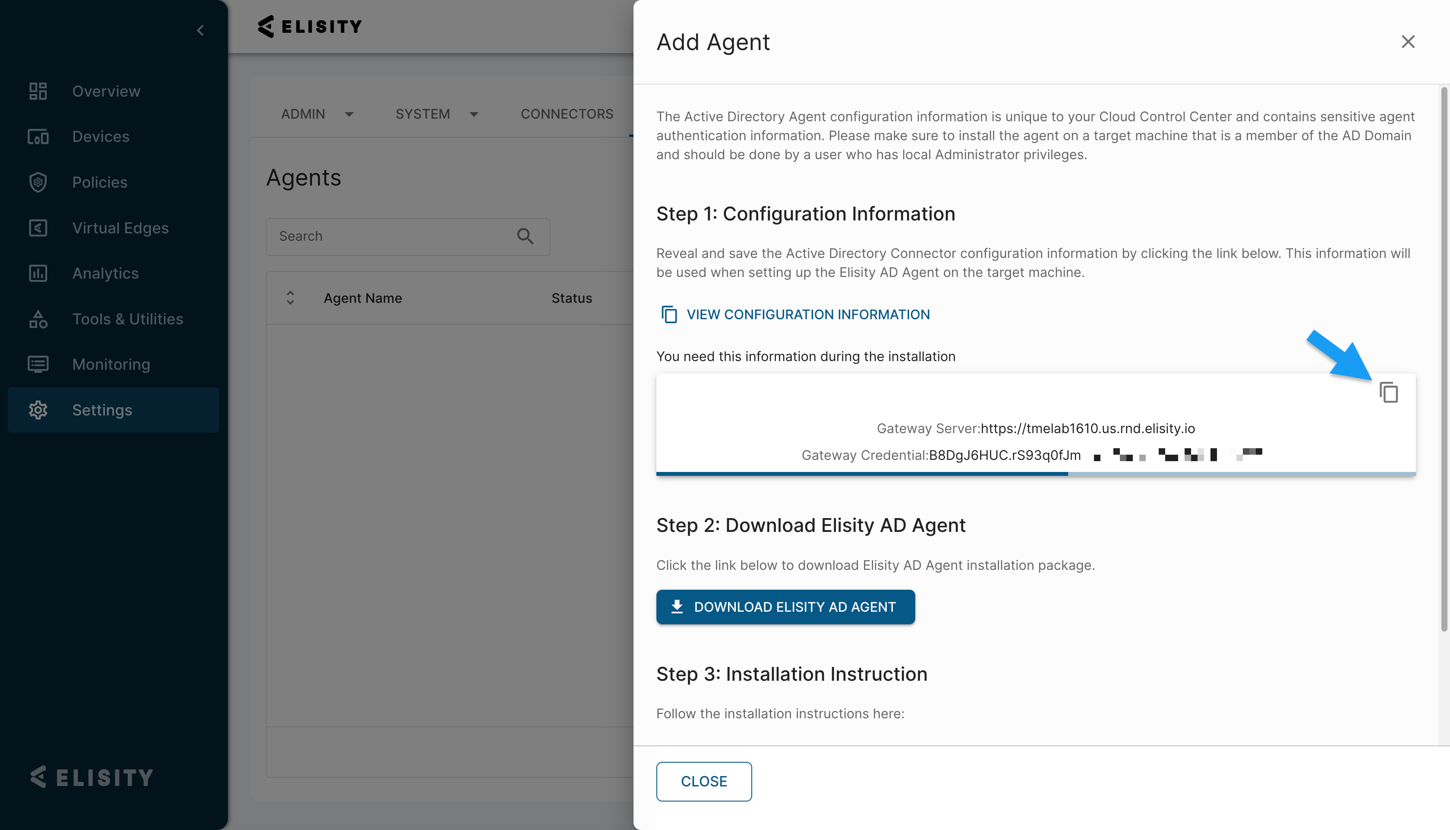Open Policies via the shield icon
1450x830 pixels.
[38, 182]
